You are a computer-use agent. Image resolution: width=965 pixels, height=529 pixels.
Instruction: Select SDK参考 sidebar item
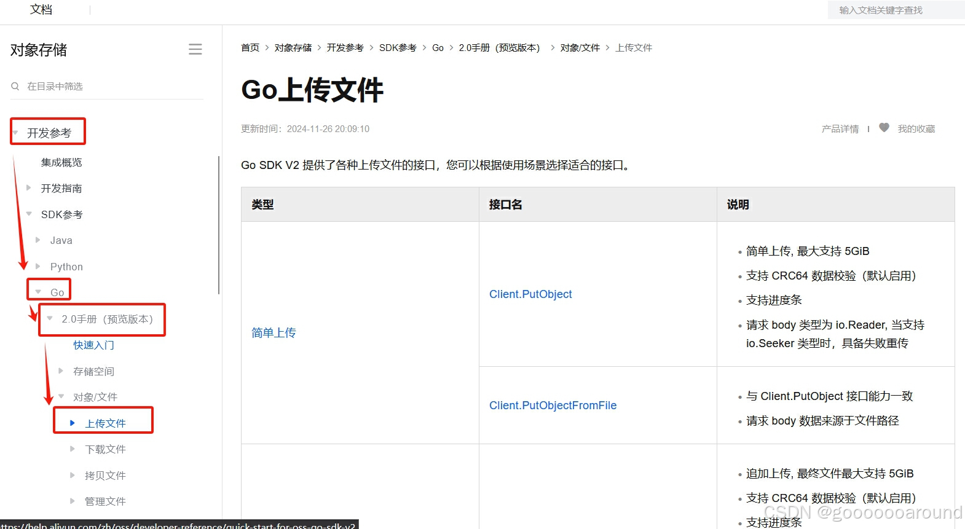(61, 214)
